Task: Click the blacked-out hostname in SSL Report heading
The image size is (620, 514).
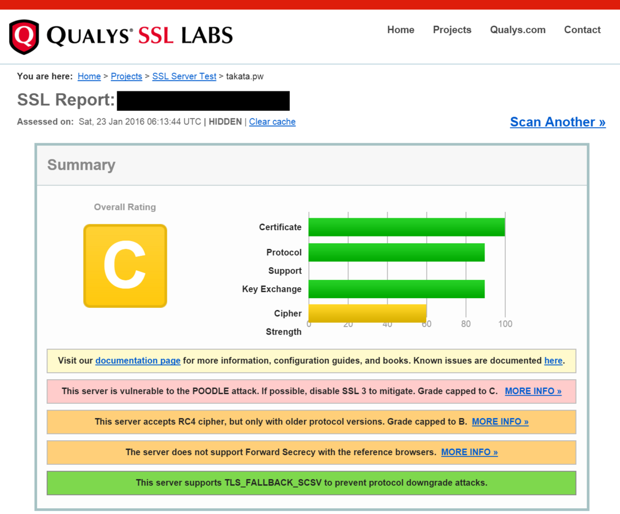Action: 203,101
